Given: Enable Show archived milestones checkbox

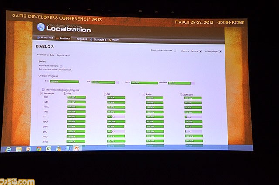Looking at the screenshot, I should [175, 51].
